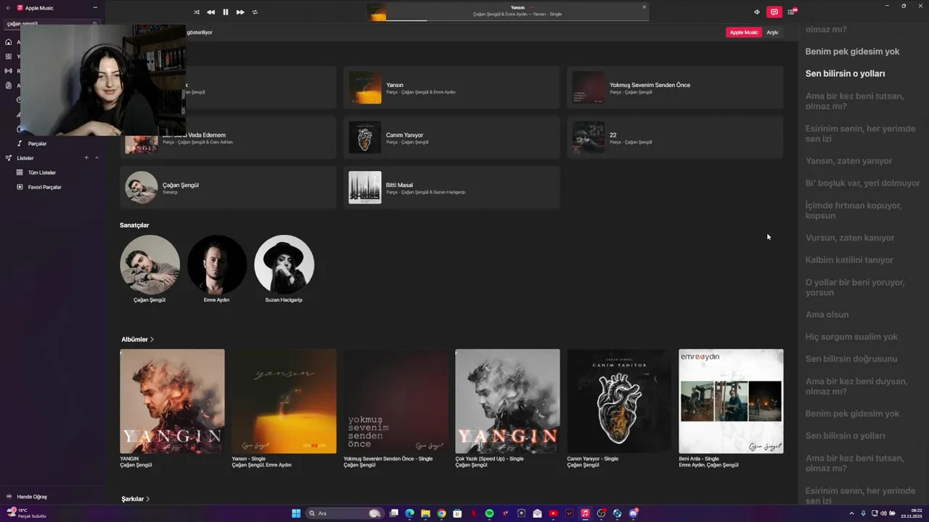
Task: Pause the current song
Action: click(x=225, y=12)
